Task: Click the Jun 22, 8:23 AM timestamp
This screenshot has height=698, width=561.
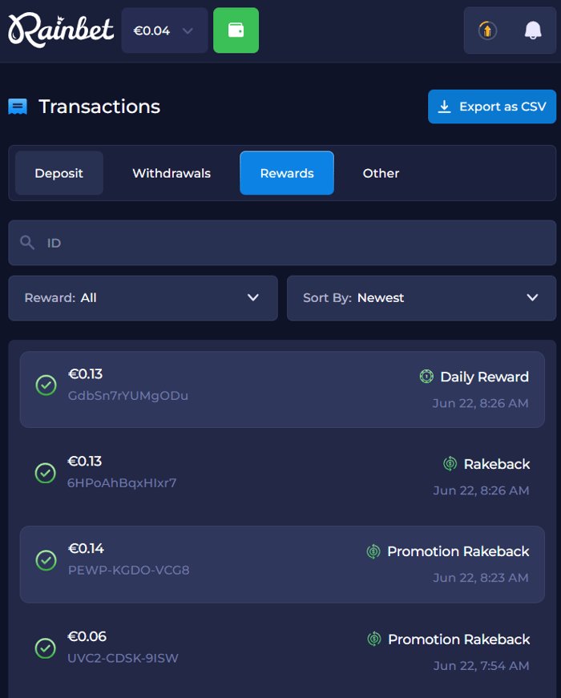Action: [481, 577]
